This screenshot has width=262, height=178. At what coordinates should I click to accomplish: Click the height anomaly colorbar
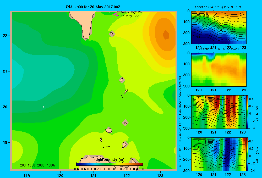110,164
